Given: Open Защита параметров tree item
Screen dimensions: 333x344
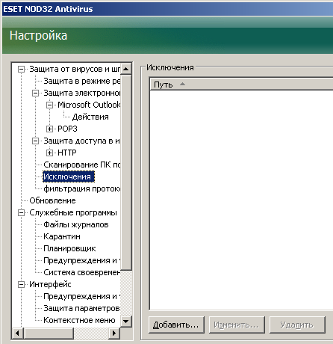Looking at the screenshot, I should coord(81,308).
